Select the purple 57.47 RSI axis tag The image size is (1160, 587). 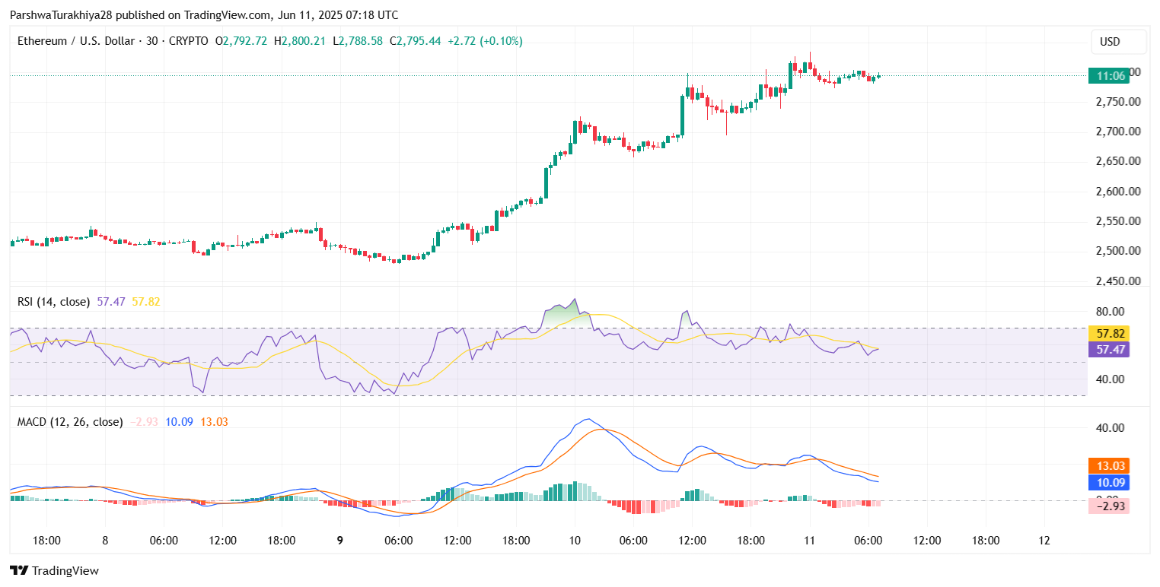click(1107, 350)
